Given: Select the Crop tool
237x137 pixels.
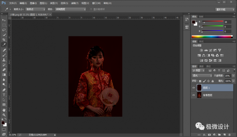Looking at the screenshot, I should (x=4, y=40).
